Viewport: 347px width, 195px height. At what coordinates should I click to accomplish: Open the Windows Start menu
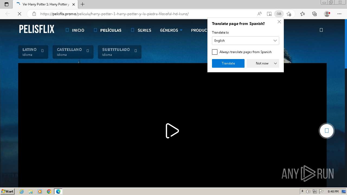pos(7,191)
